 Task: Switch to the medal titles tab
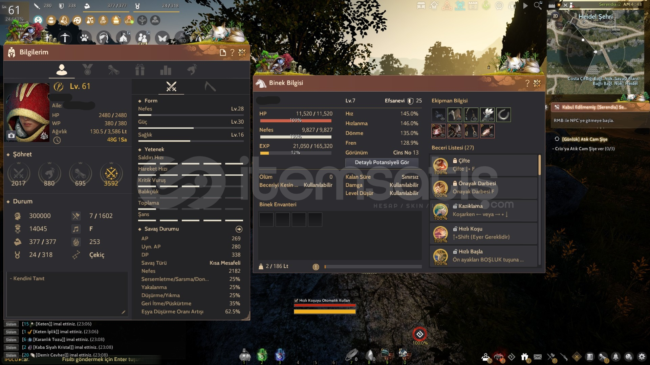87,70
